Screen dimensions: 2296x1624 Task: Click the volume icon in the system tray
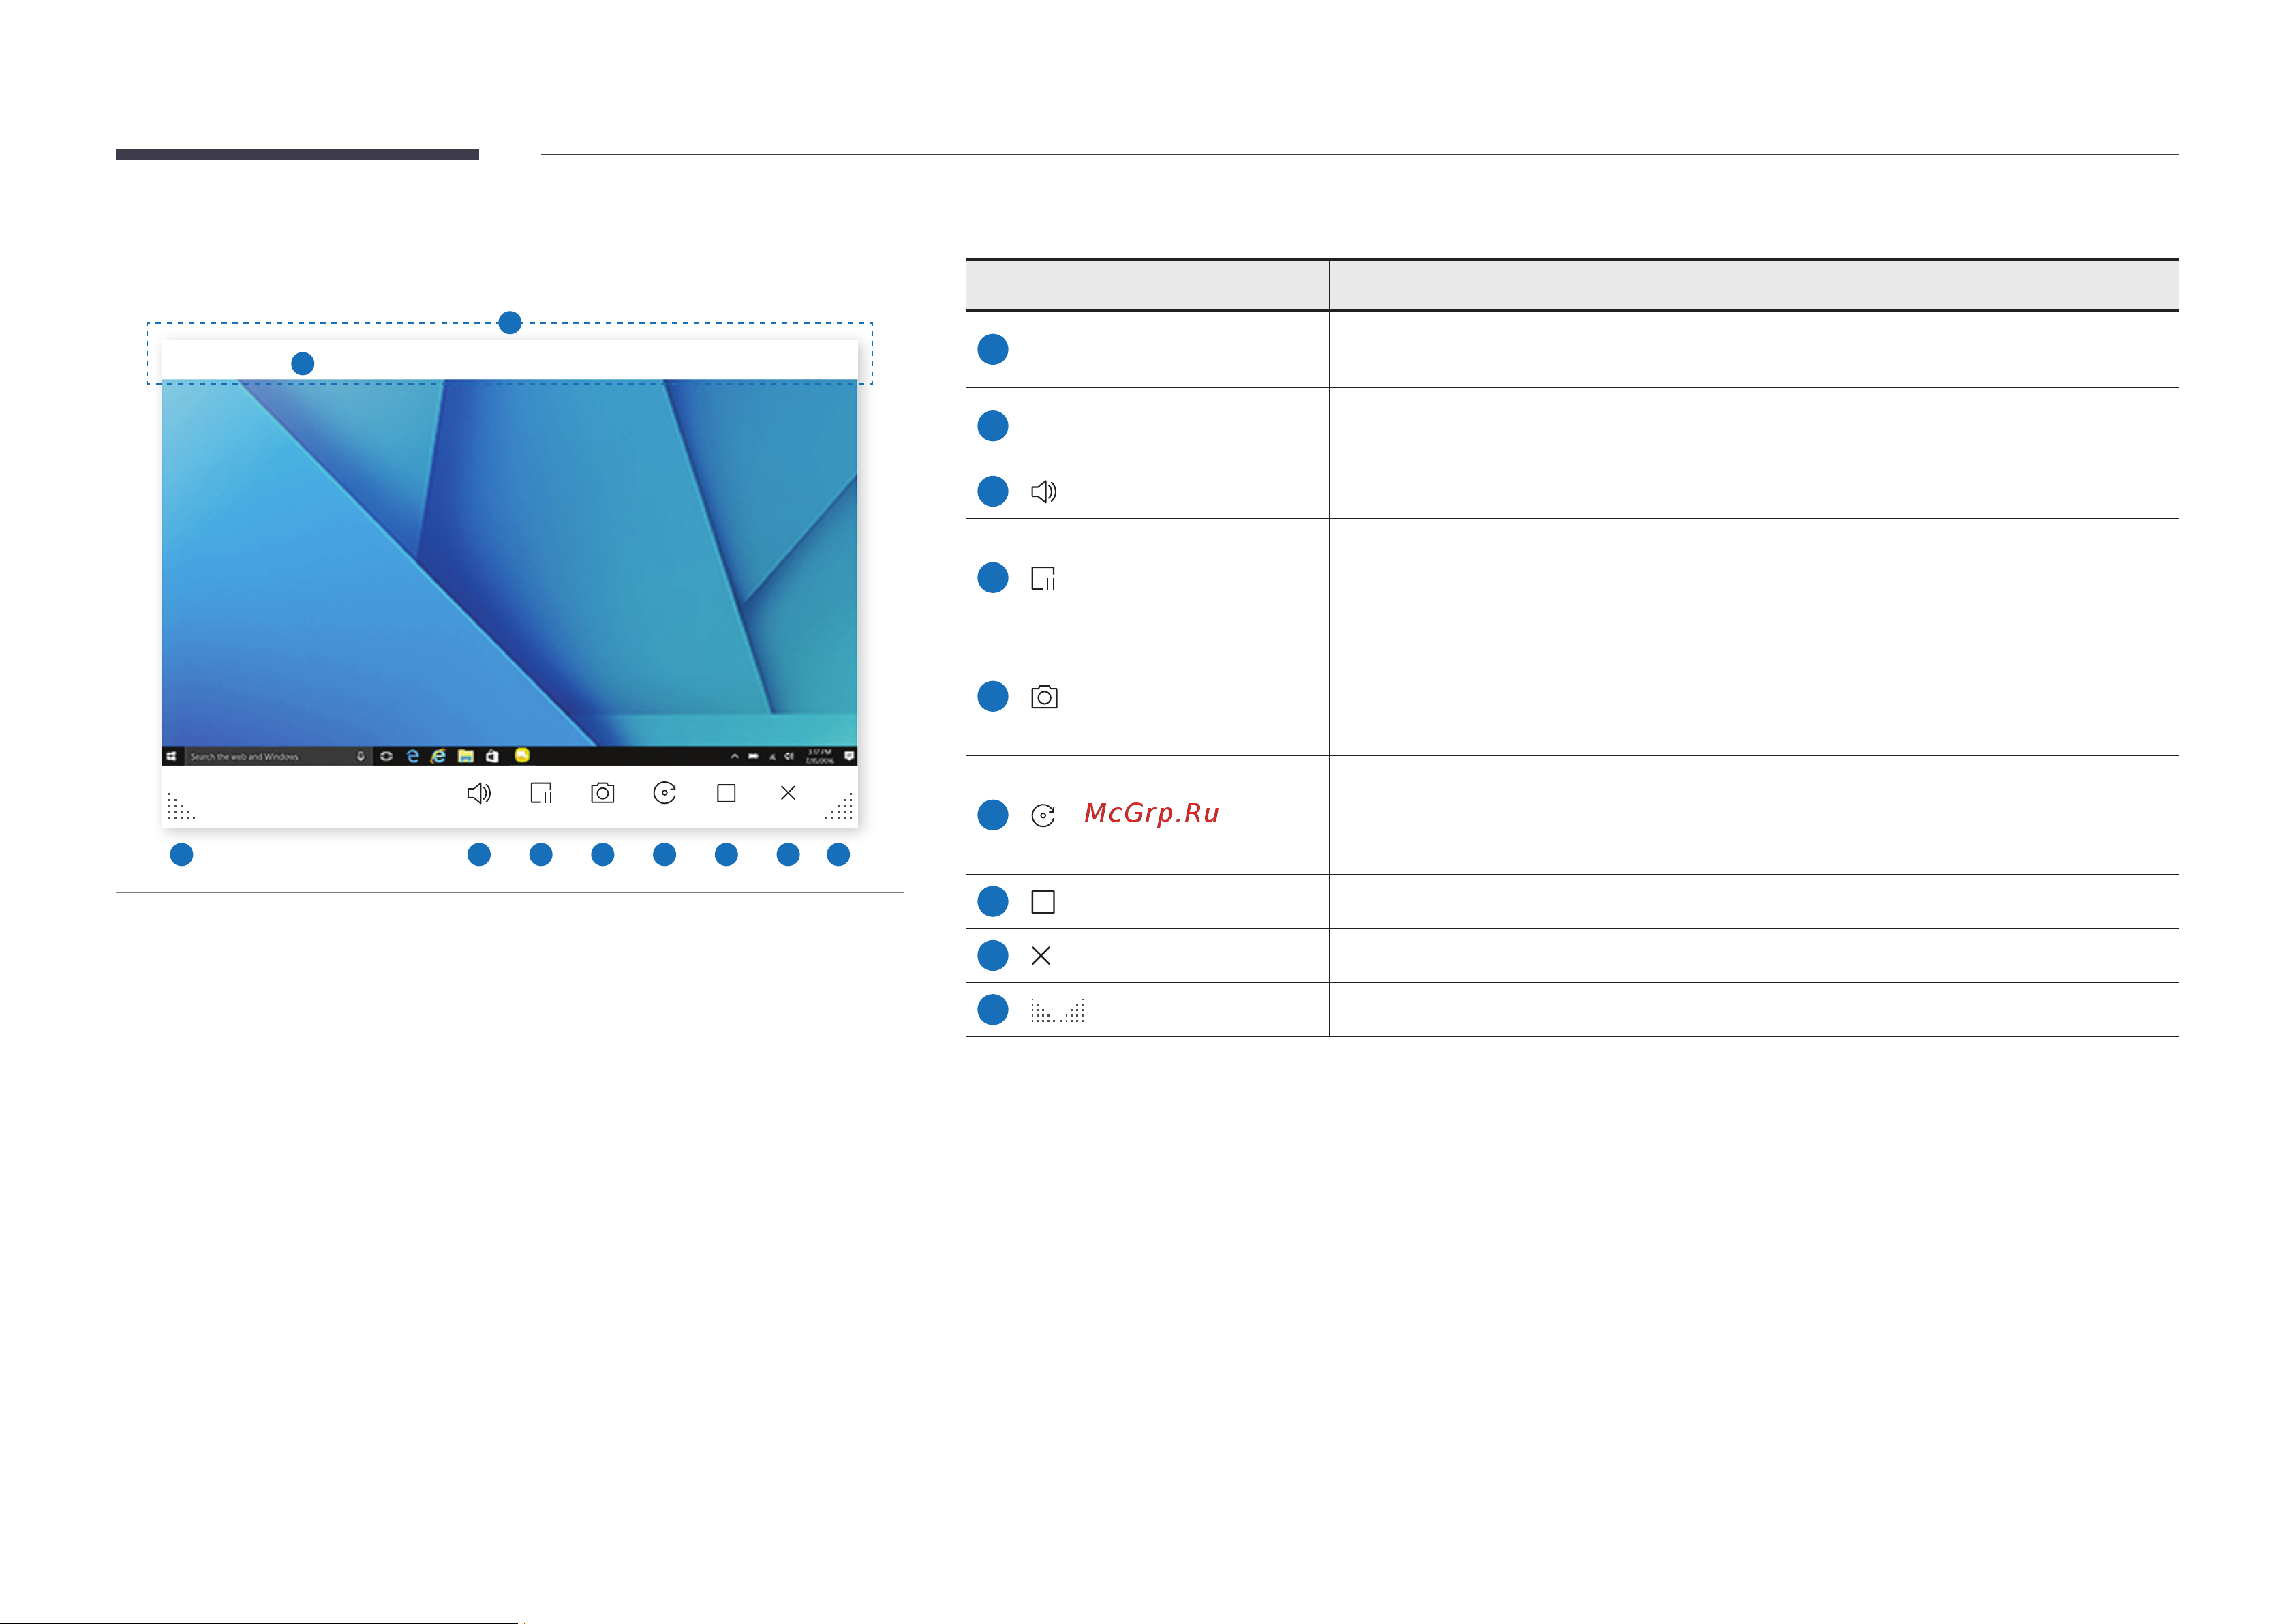[789, 757]
